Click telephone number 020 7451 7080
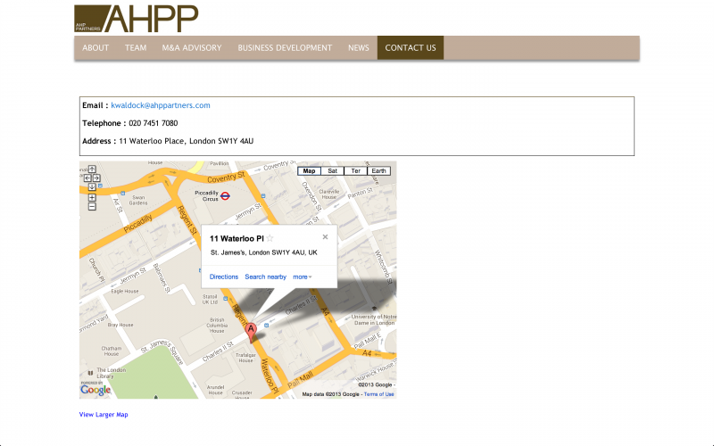 click(153, 123)
